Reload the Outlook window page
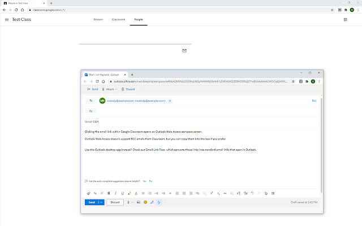 pyautogui.click(x=97, y=81)
